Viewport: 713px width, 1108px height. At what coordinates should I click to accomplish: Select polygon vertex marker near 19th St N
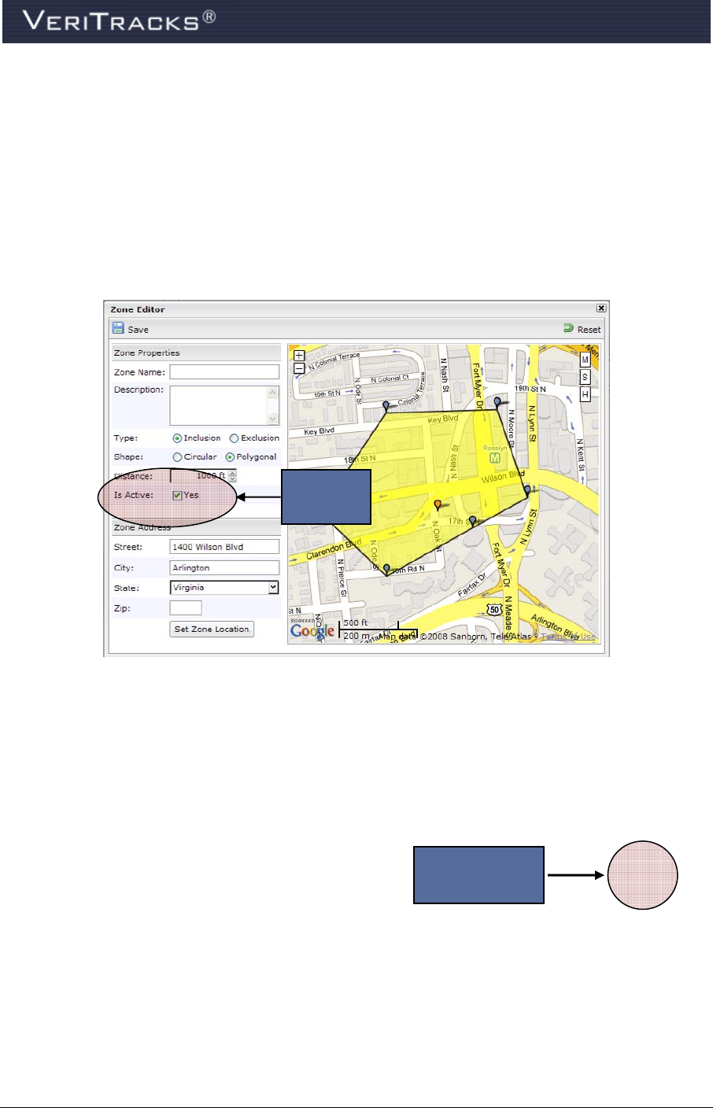point(497,402)
